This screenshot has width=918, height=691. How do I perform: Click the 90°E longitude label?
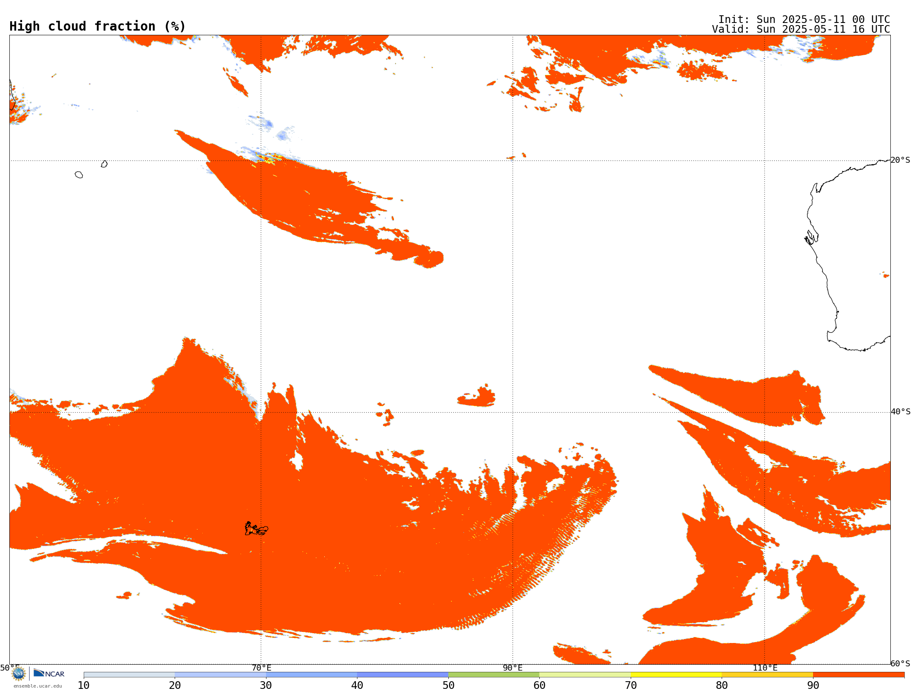pyautogui.click(x=513, y=668)
